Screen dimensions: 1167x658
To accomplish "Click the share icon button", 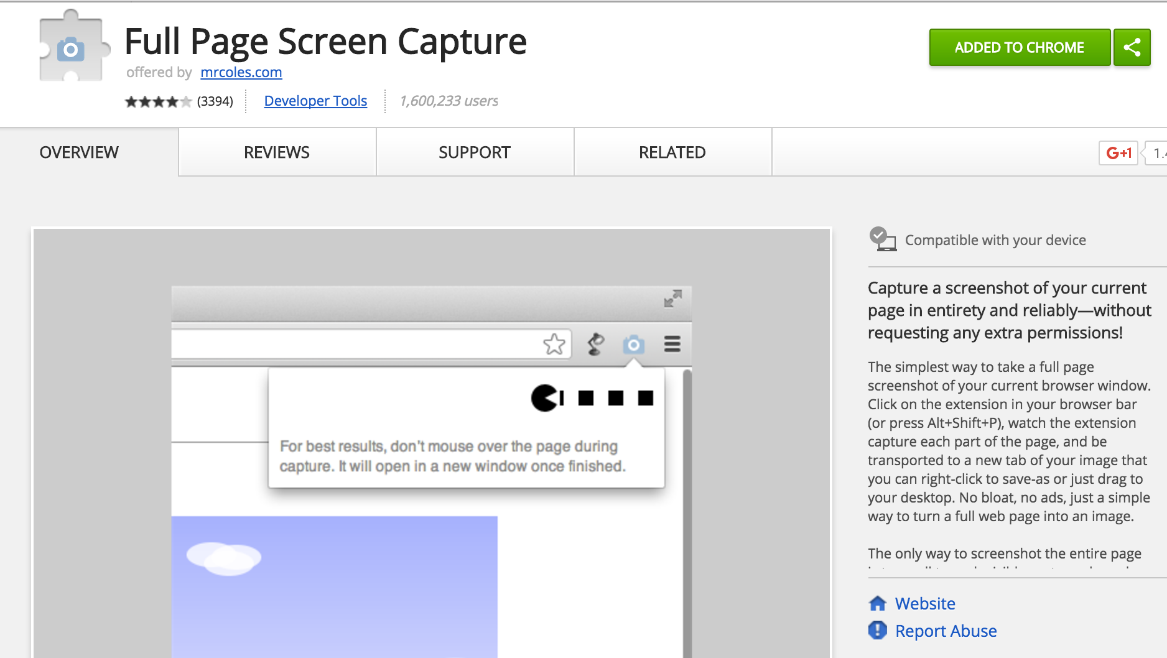I will (1132, 47).
